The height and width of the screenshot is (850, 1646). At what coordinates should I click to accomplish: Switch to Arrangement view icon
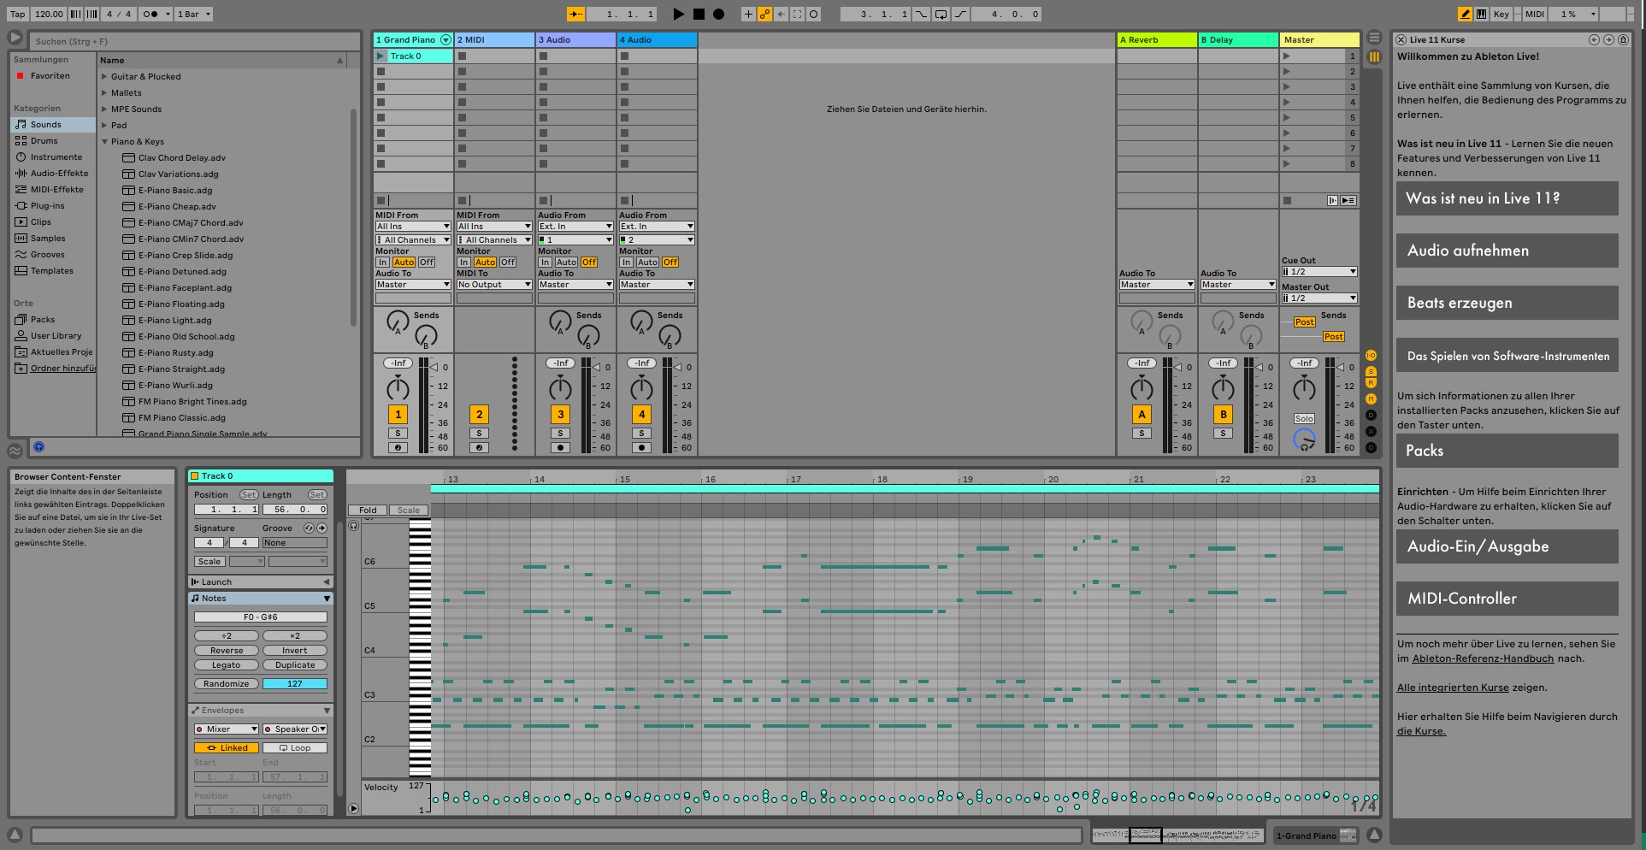pos(1374,38)
